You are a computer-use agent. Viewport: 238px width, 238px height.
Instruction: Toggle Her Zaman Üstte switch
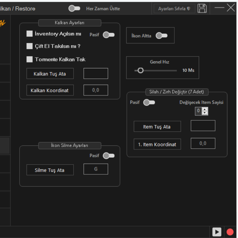point(74,8)
